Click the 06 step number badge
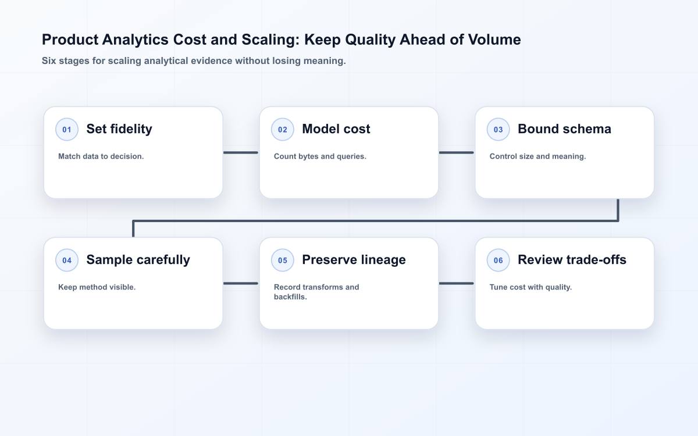 pyautogui.click(x=498, y=260)
